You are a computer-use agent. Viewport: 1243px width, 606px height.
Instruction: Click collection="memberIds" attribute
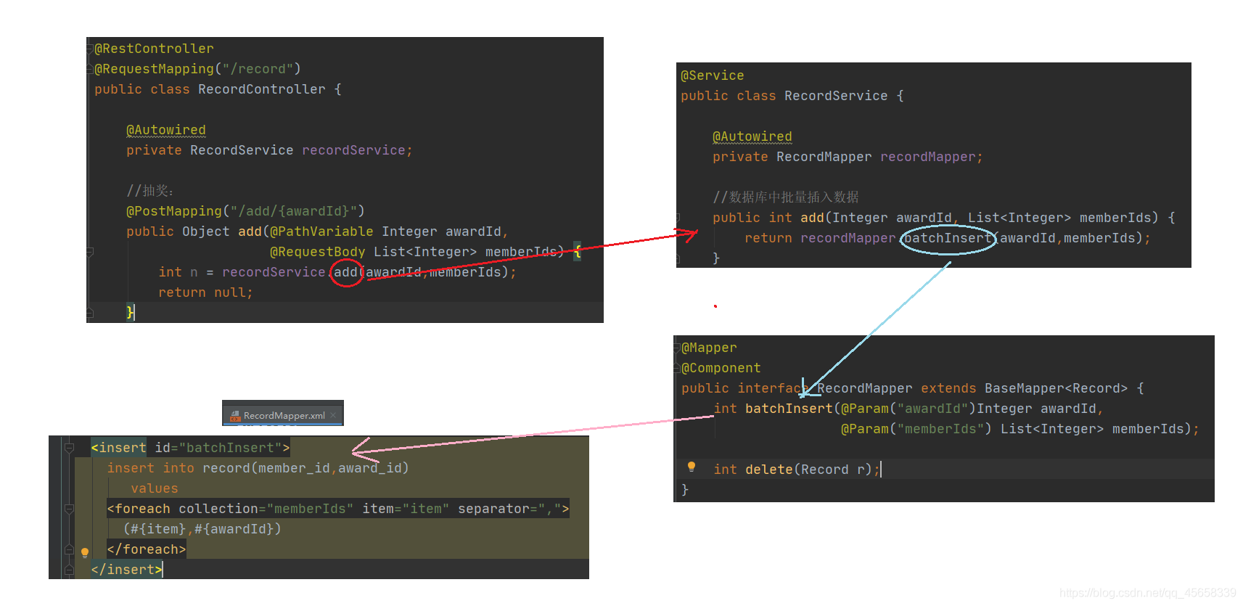point(266,509)
